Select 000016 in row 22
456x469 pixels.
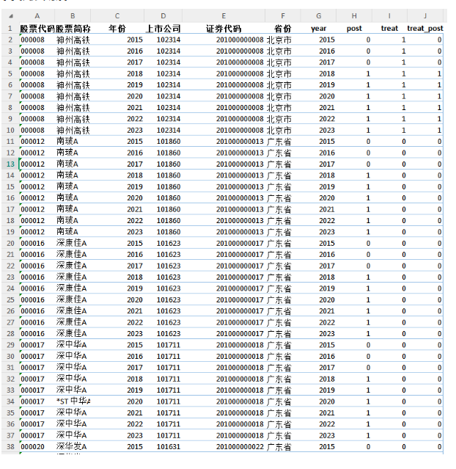click(37, 266)
